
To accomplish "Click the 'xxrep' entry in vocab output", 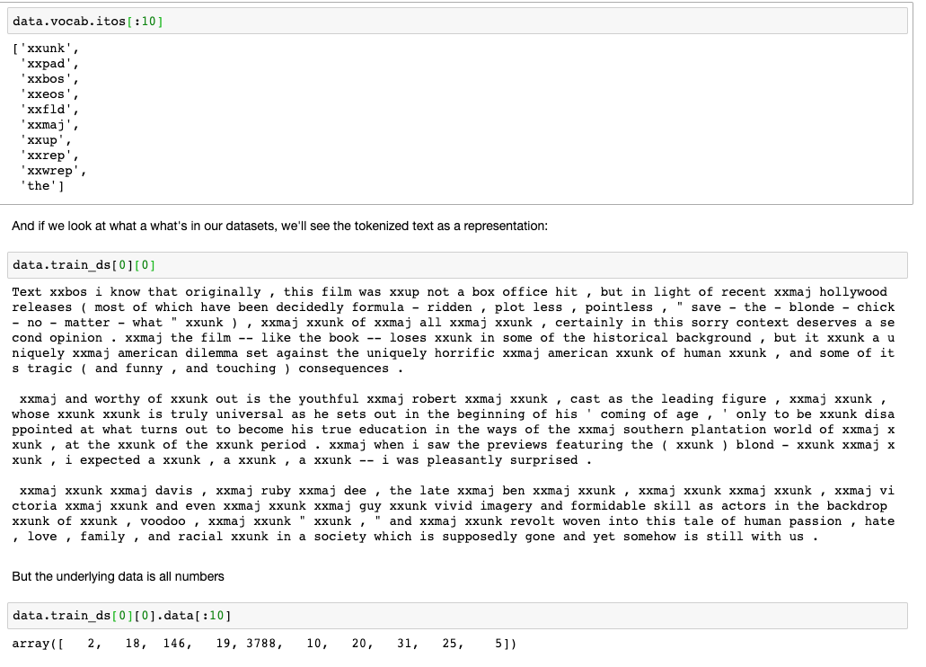I will pyautogui.click(x=46, y=156).
